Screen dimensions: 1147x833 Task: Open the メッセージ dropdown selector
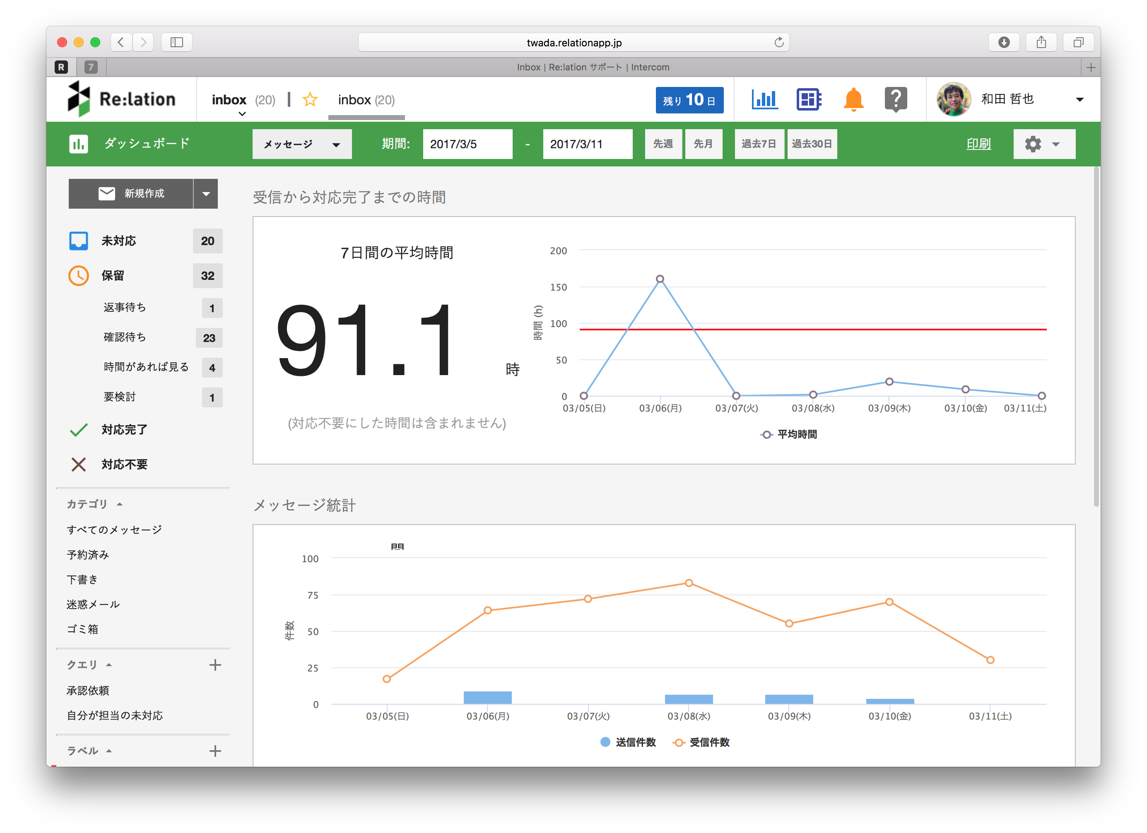302,144
